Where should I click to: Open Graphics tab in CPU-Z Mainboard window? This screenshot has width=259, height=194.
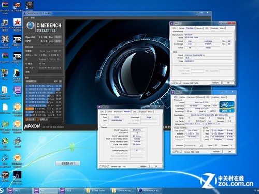tap(214, 28)
